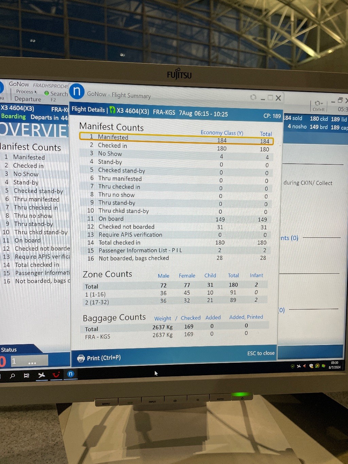Close the Flight Summary dialog window
This screenshot has height=464, width=348.
coord(278,98)
